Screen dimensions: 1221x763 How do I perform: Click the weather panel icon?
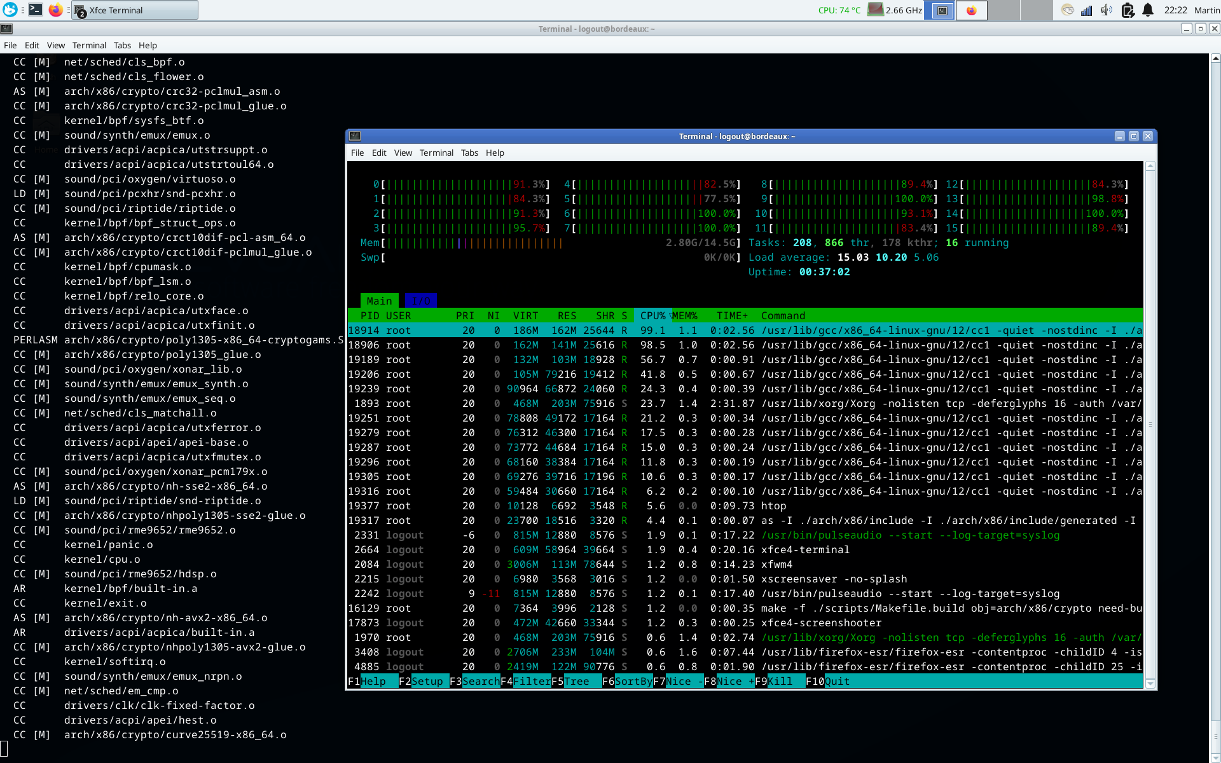[x=1068, y=10]
